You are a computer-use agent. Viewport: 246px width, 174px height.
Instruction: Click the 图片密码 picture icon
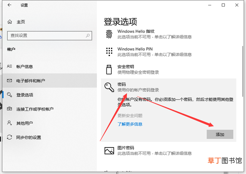tap(109, 151)
